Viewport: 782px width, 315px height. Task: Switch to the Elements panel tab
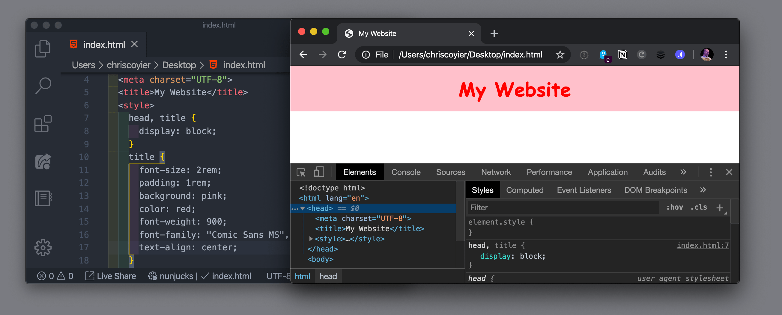pyautogui.click(x=360, y=172)
